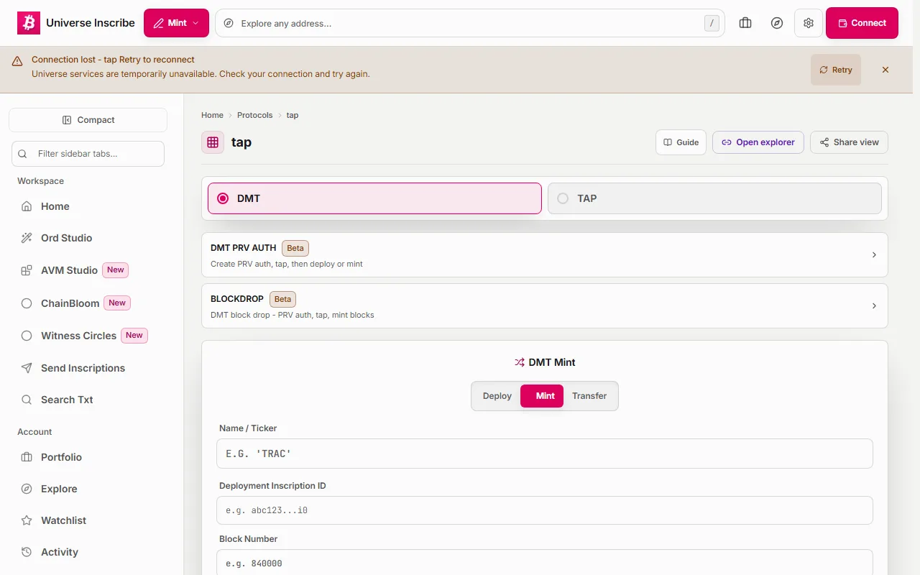Switch to the Transfer tab

click(x=589, y=396)
